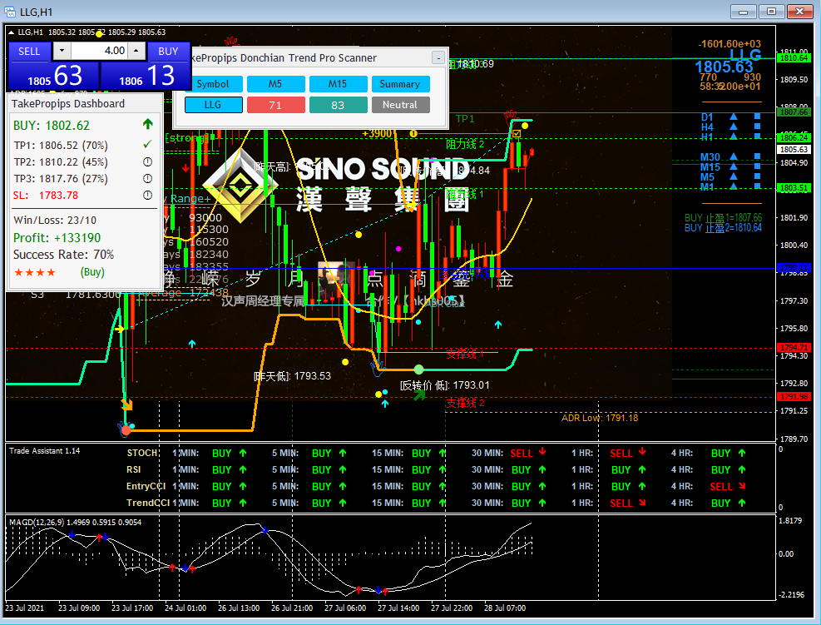Click the SELL 1805.63 one-click button
The height and width of the screenshot is (625, 821).
(53, 76)
